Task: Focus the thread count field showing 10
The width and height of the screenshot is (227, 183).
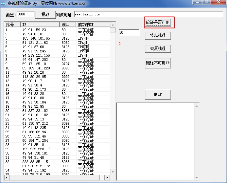Action: [129, 32]
